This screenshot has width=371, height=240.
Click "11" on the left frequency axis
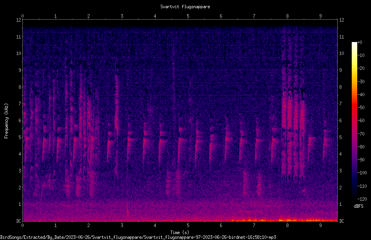[x=18, y=37]
